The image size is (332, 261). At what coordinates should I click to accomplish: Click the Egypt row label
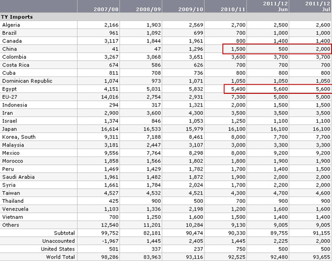9,89
